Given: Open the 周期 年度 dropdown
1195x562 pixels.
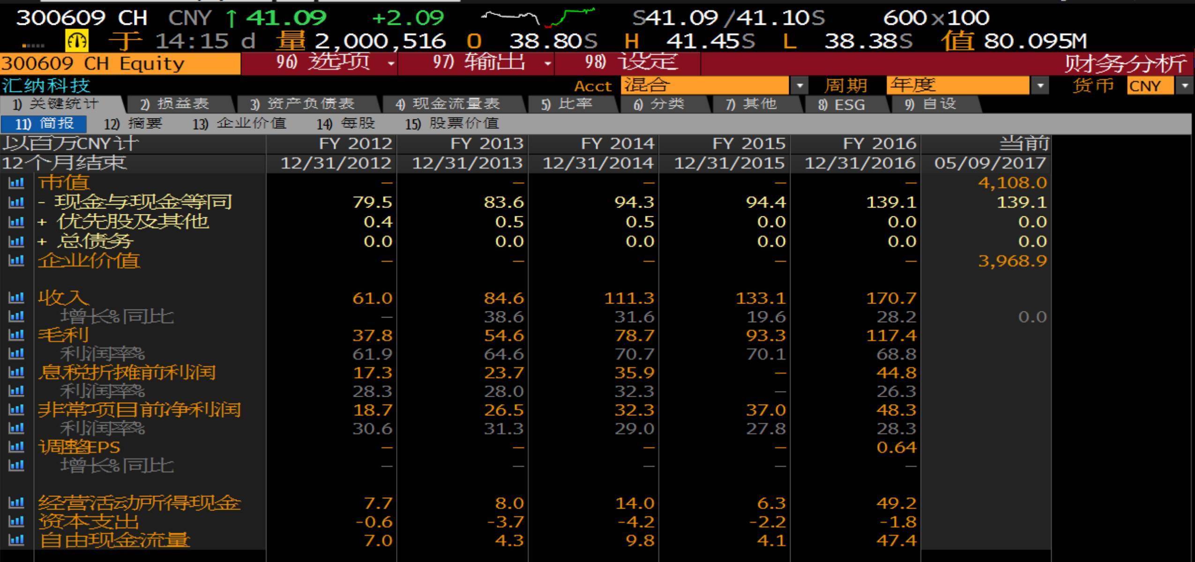Looking at the screenshot, I should click(x=1040, y=86).
